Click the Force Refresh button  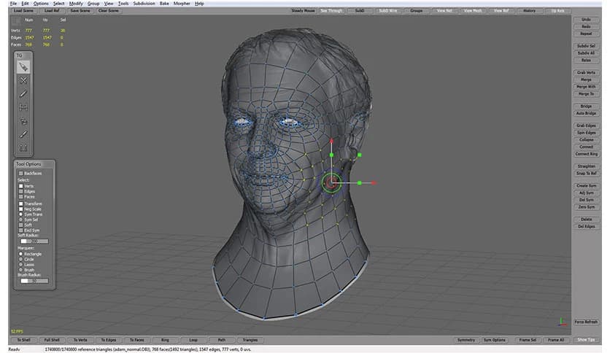[x=585, y=322]
